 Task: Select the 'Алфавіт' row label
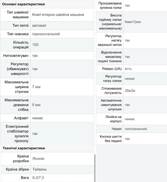tap(21, 118)
